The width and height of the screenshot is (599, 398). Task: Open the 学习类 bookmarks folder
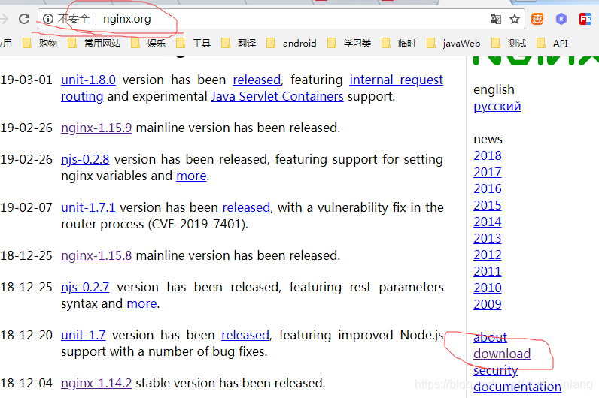(x=349, y=43)
